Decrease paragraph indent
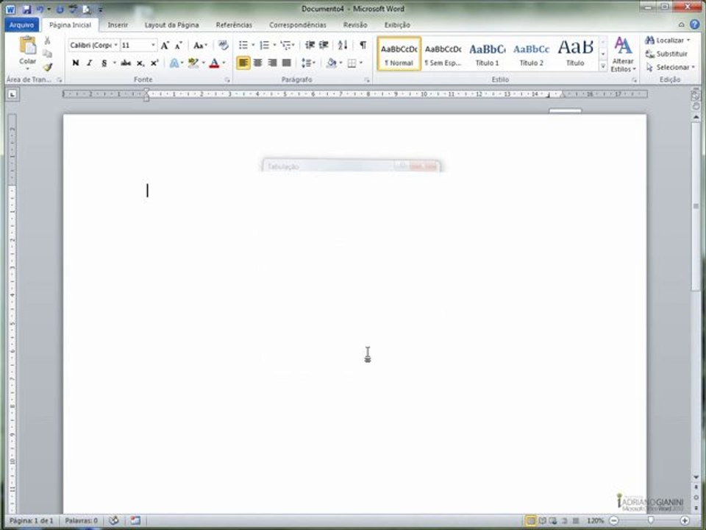This screenshot has width=706, height=530. pos(310,45)
